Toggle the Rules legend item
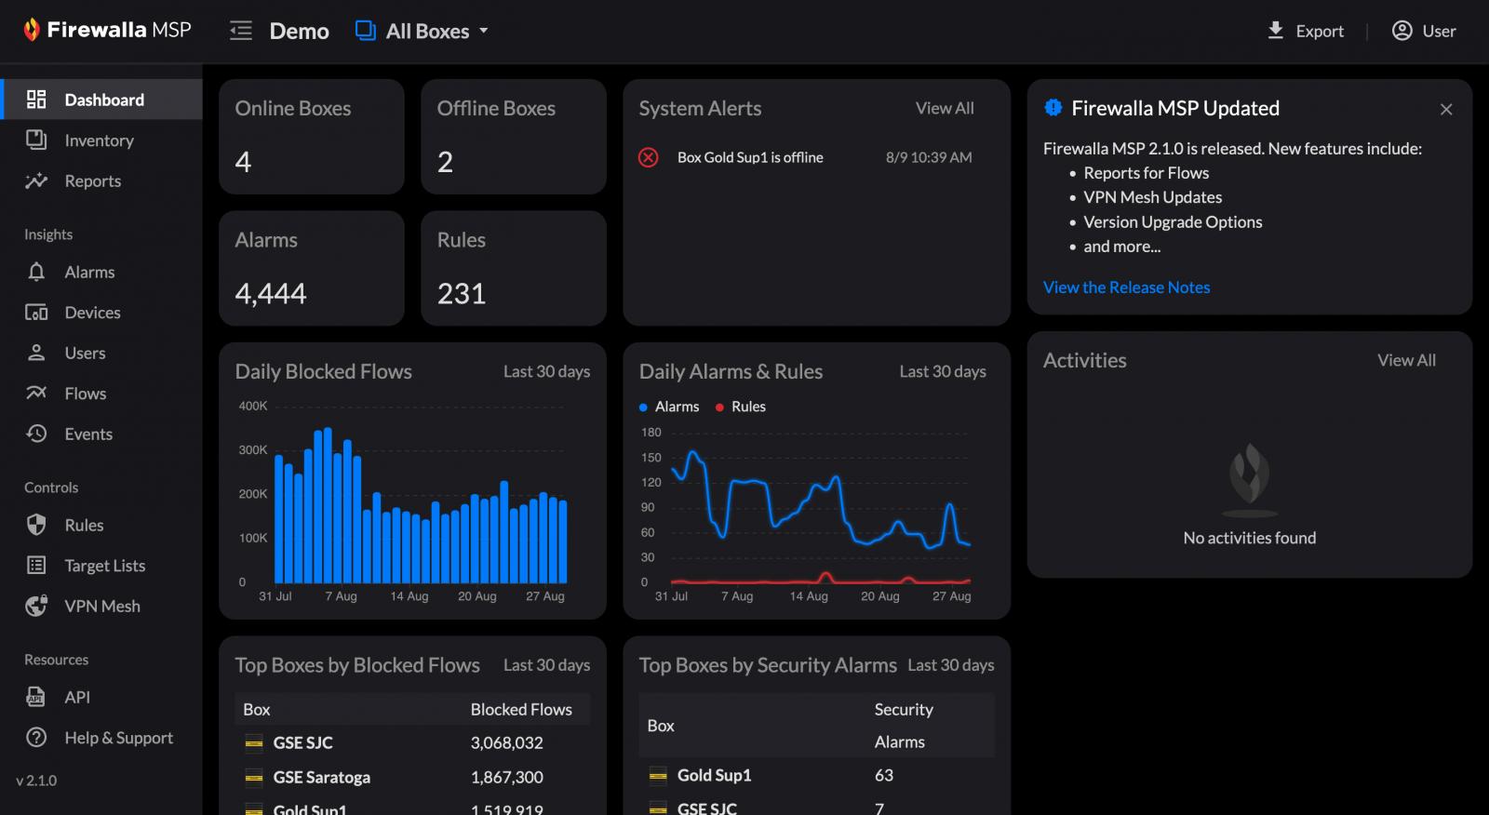 741,407
